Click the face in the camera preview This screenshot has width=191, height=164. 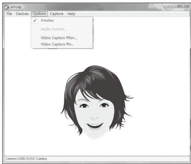coord(94,115)
